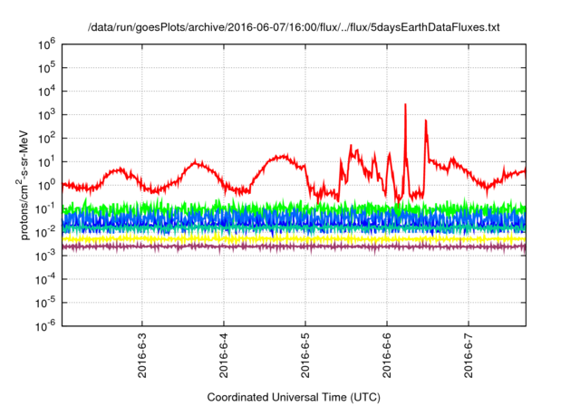Click the 2016-6-7 date tick label
This screenshot has height=406, width=580.
(x=469, y=355)
